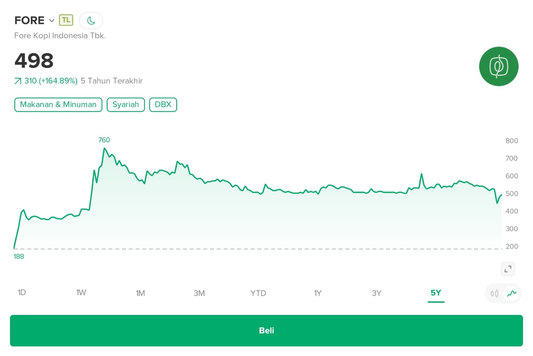This screenshot has width=533, height=356.
Task: Choose the YTD timeframe
Action: click(x=258, y=293)
